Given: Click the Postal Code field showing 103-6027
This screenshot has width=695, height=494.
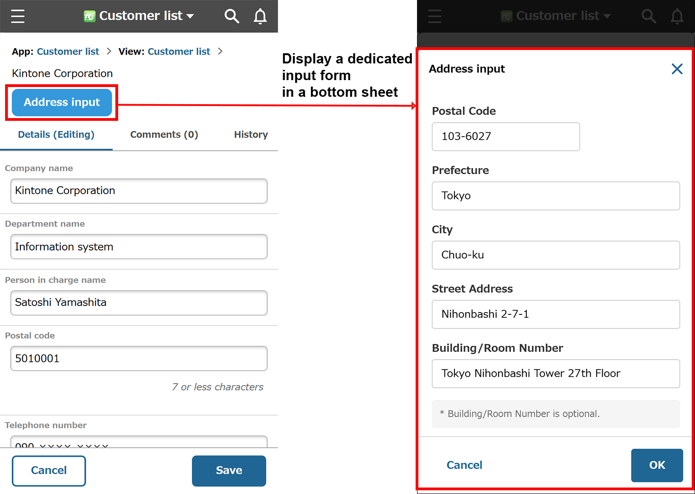Looking at the screenshot, I should click(x=505, y=137).
